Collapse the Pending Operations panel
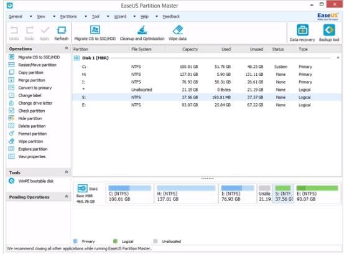The width and height of the screenshot is (344, 254). [67, 196]
